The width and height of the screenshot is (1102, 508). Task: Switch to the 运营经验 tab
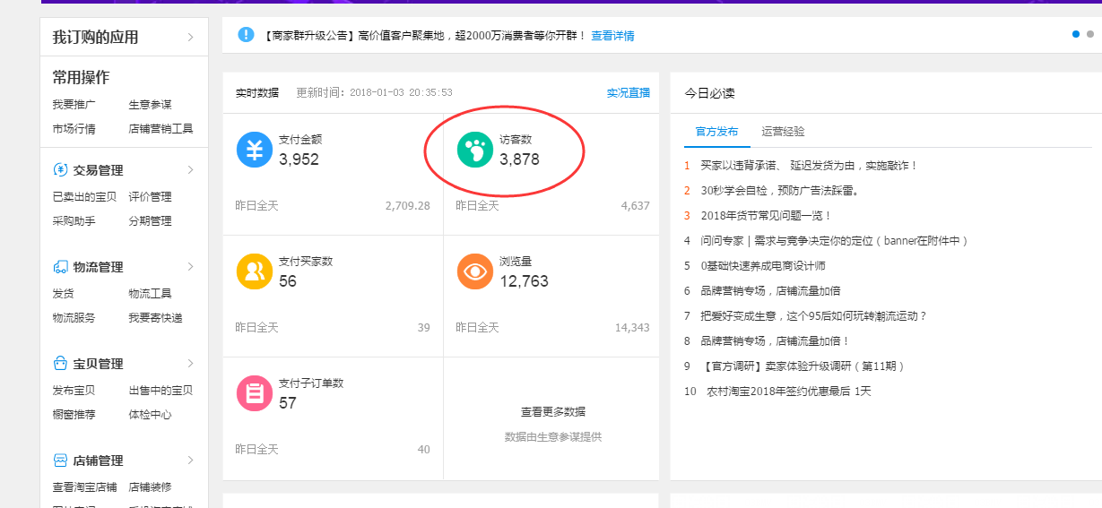point(783,132)
